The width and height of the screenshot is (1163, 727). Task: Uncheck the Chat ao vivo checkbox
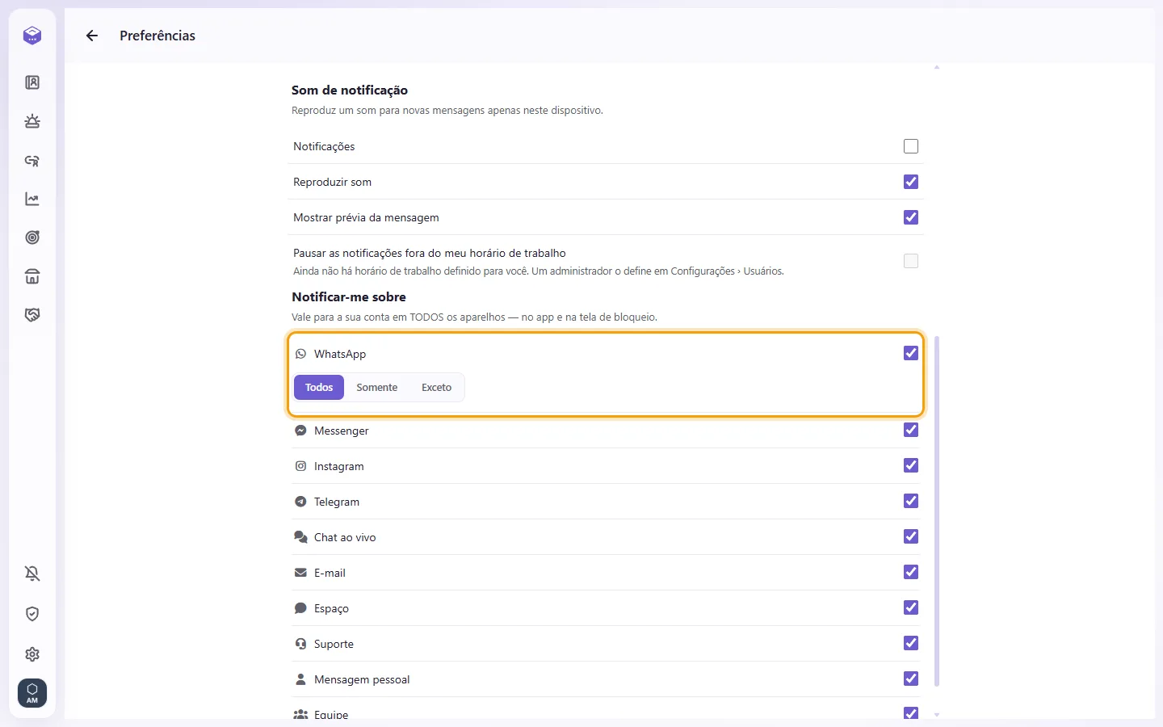point(911,536)
